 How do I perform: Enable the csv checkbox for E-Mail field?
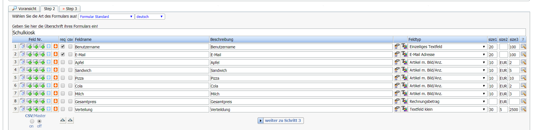pyautogui.click(x=70, y=54)
